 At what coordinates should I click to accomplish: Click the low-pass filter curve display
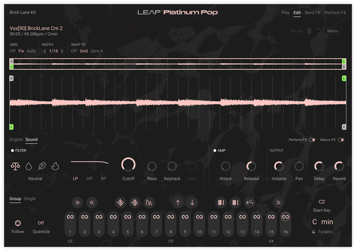[x=90, y=162]
